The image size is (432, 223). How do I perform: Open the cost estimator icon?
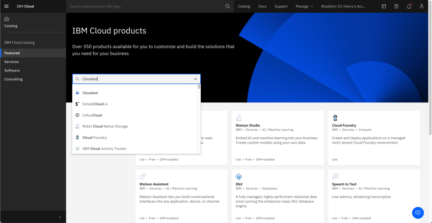pos(396,6)
